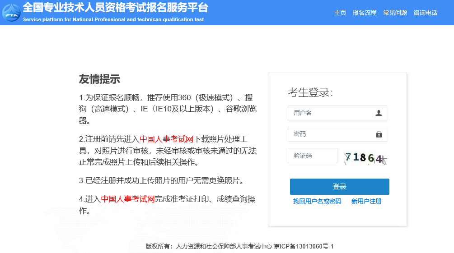
Task: Open 常见问题 from the top menu
Action: (395, 13)
